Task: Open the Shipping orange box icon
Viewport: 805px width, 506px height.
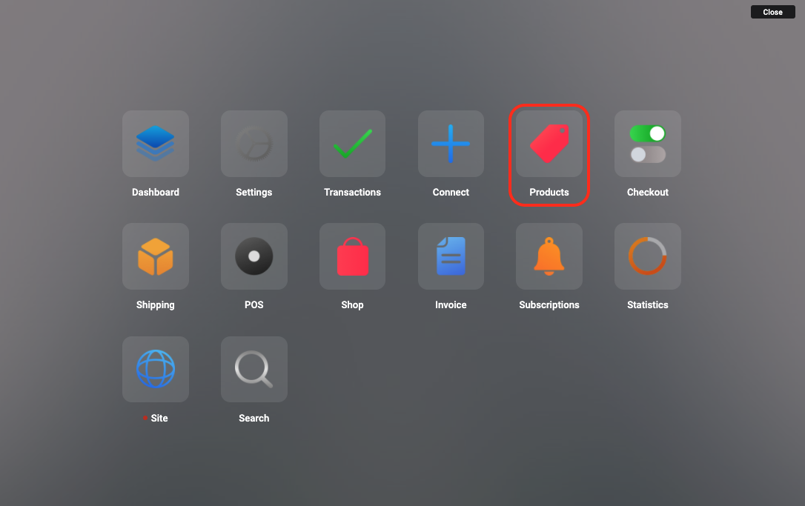Action: pyautogui.click(x=156, y=256)
